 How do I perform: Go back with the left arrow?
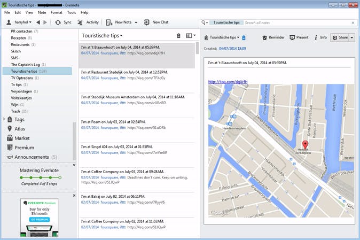pos(37,22)
